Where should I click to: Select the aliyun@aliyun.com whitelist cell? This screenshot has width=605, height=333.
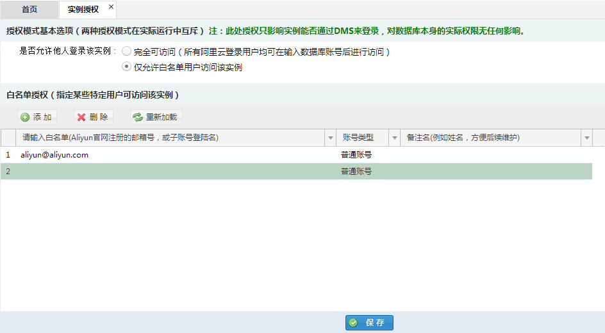pyautogui.click(x=54, y=155)
